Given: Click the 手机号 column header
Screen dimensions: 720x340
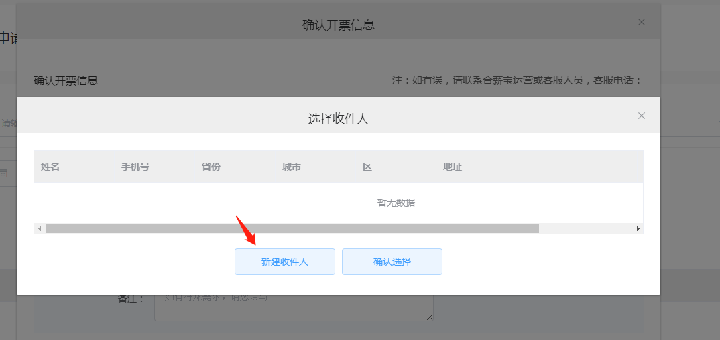Looking at the screenshot, I should [x=135, y=167].
